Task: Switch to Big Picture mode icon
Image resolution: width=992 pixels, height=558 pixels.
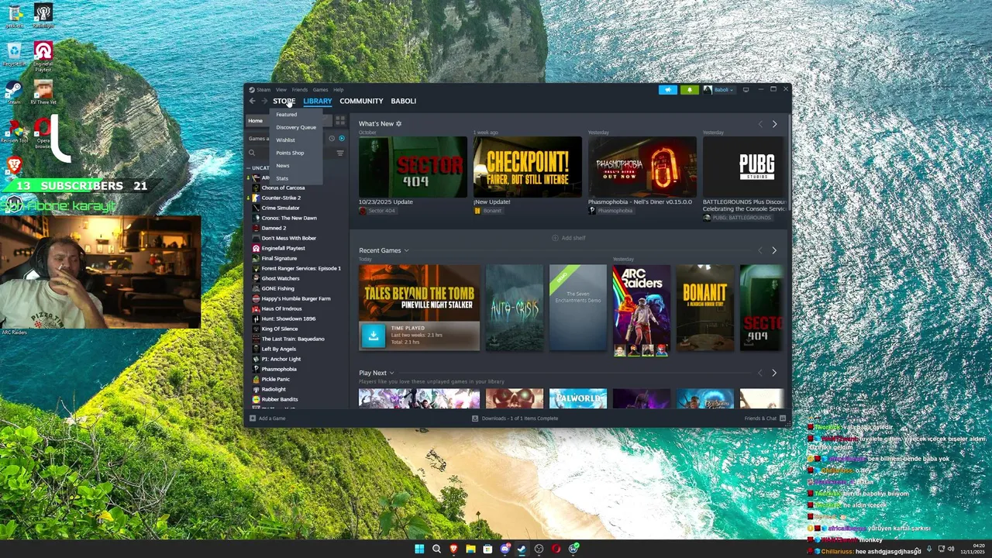Action: tap(746, 90)
